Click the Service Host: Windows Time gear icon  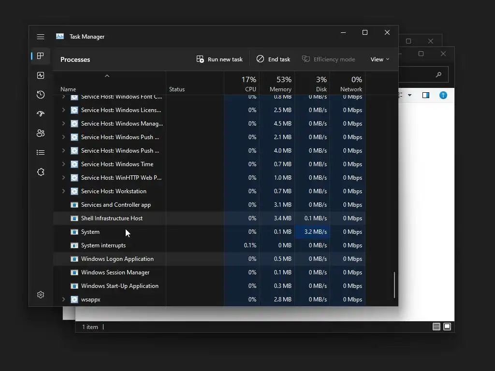(x=74, y=164)
